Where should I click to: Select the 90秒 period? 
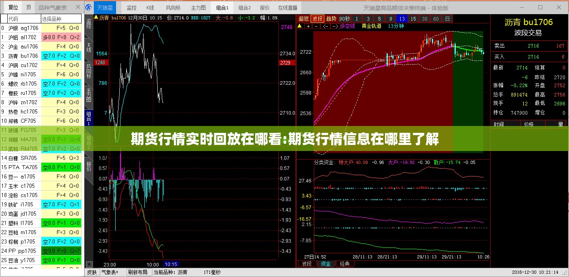[x=345, y=18]
